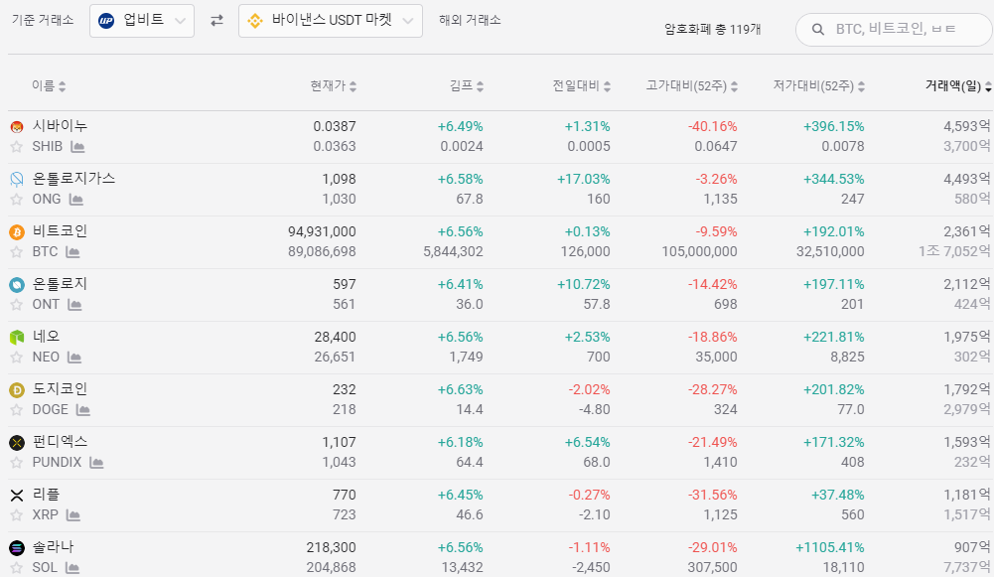Open the chart icon next to SHIB

point(77,147)
